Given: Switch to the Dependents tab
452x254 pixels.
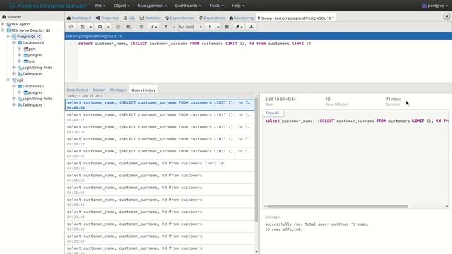Looking at the screenshot, I should click(212, 18).
